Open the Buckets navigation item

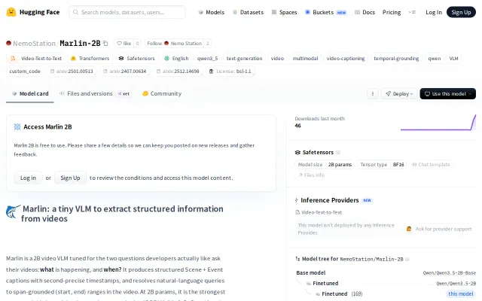pos(325,12)
